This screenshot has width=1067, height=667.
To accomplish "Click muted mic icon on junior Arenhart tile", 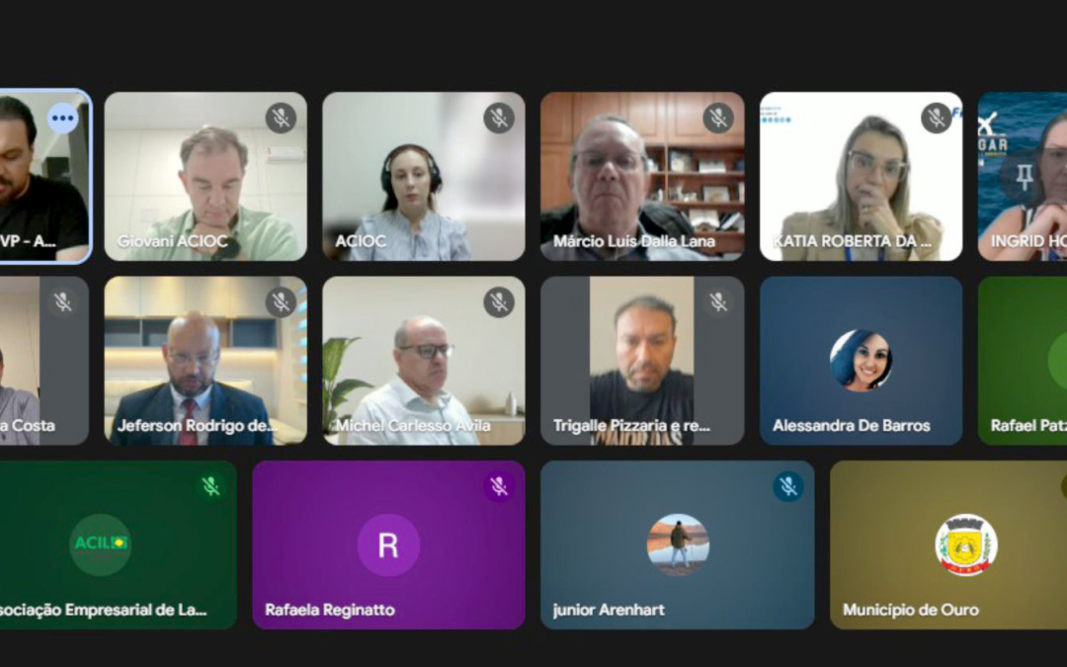I will click(x=788, y=486).
